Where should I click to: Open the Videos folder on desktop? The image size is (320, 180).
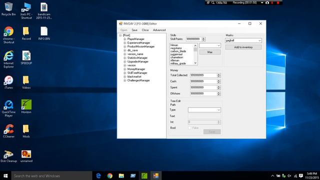click(x=26, y=82)
